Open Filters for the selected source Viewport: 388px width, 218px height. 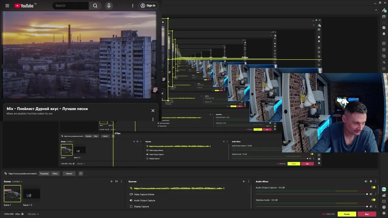coord(55,173)
